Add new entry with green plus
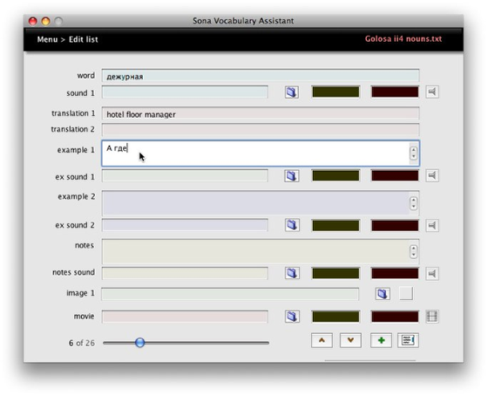This screenshot has width=488, height=396. coord(381,340)
